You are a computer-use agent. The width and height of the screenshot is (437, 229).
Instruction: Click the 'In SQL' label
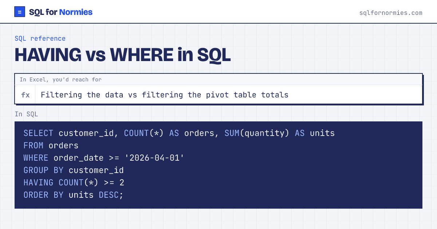[x=26, y=114]
